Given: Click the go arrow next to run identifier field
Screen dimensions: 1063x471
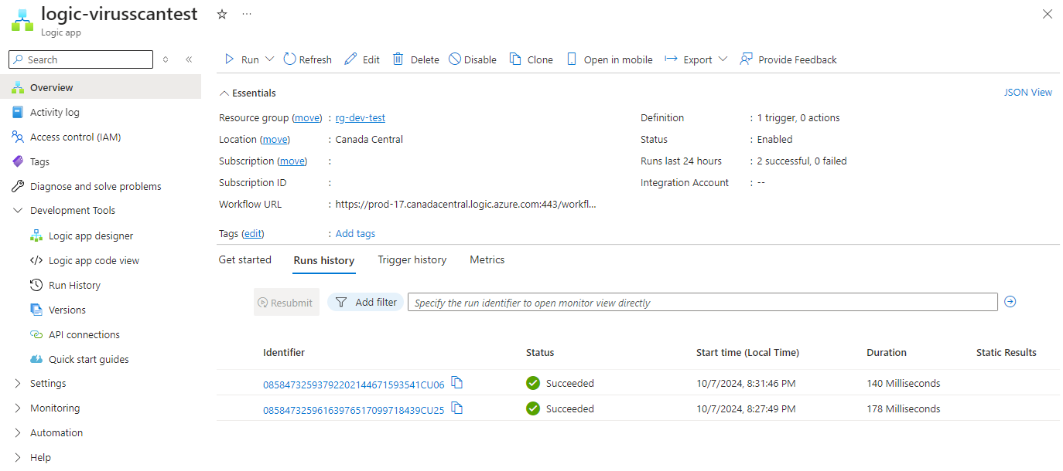Looking at the screenshot, I should pyautogui.click(x=1010, y=302).
